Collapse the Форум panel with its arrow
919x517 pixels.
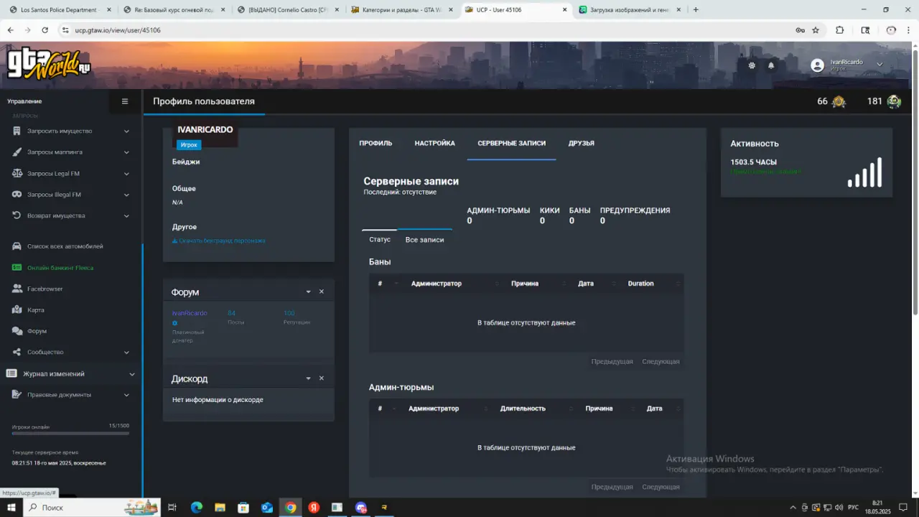tap(308, 292)
